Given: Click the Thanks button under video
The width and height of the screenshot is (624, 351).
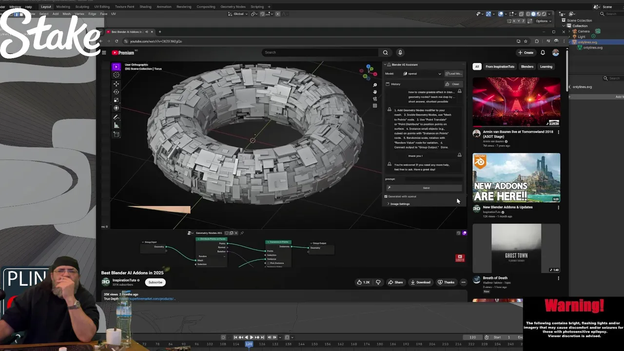Looking at the screenshot, I should point(446,282).
